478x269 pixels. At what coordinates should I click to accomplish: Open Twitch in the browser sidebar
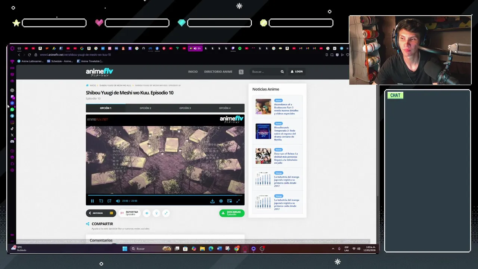tap(12, 97)
